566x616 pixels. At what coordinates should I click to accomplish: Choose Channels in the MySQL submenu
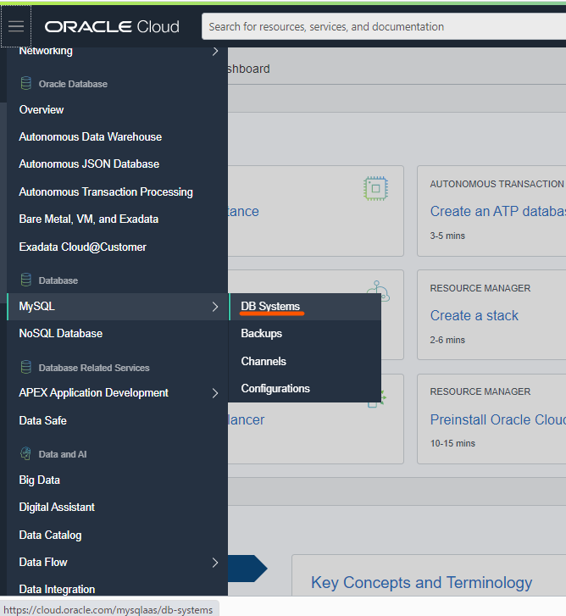[x=264, y=361]
